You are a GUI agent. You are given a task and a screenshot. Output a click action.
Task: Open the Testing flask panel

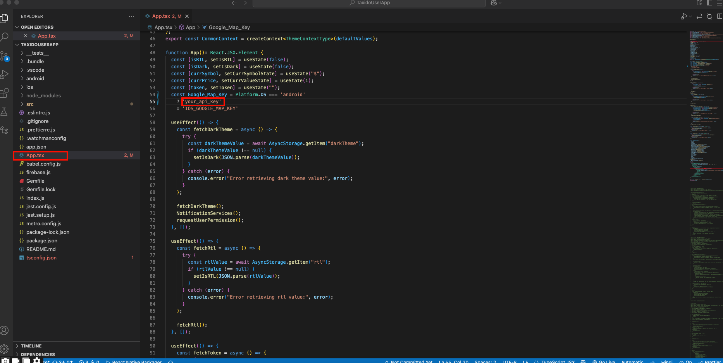(x=5, y=111)
